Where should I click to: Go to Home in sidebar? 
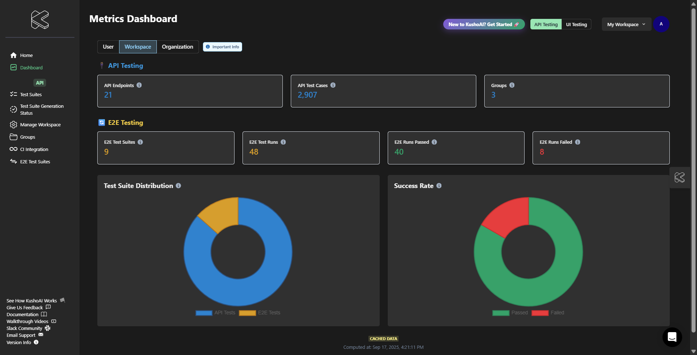pos(26,55)
